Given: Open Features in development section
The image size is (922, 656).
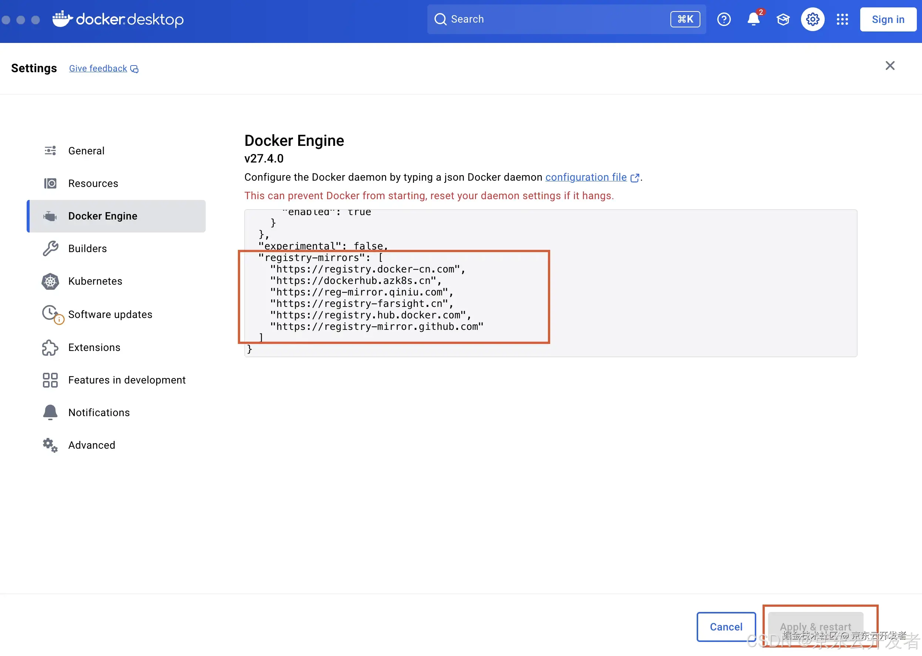Looking at the screenshot, I should coord(127,380).
